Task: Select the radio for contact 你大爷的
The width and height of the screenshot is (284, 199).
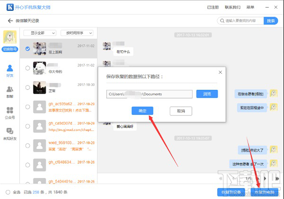Action: 27,68
